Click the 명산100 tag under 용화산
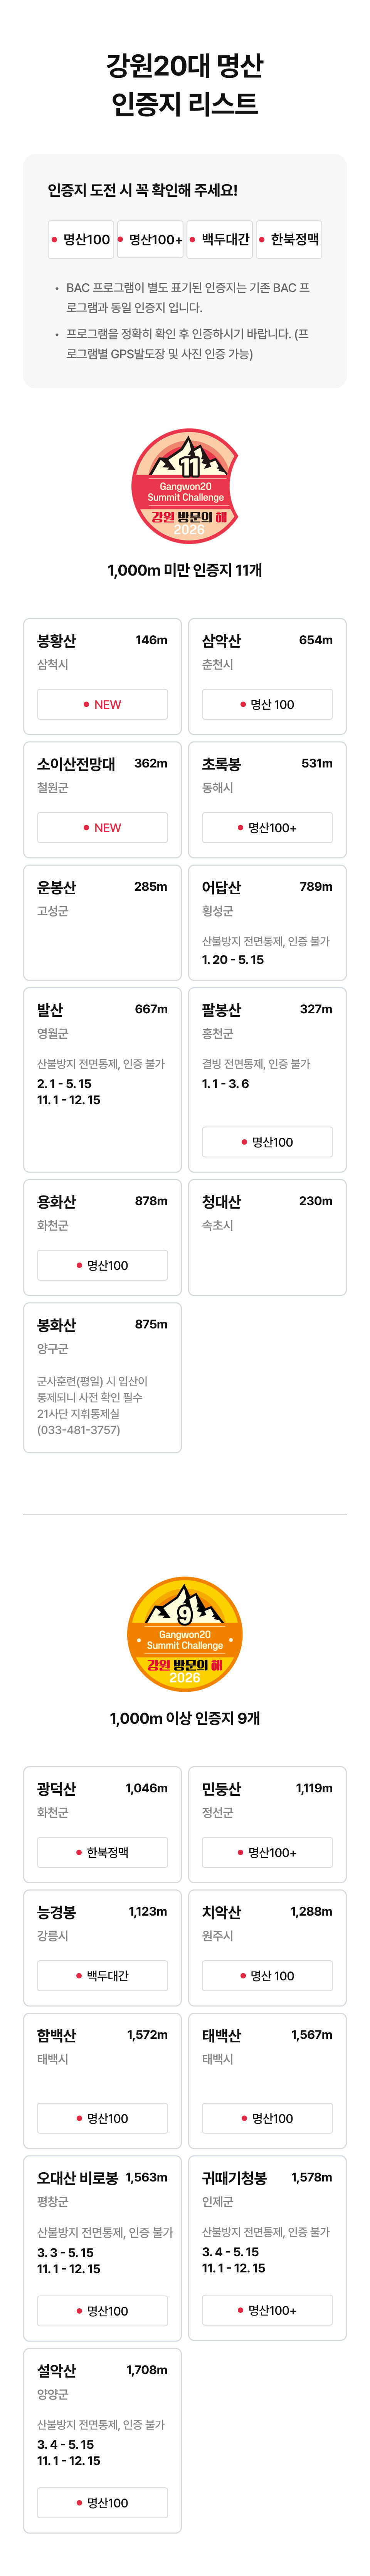This screenshot has height=2576, width=370. (x=102, y=1265)
